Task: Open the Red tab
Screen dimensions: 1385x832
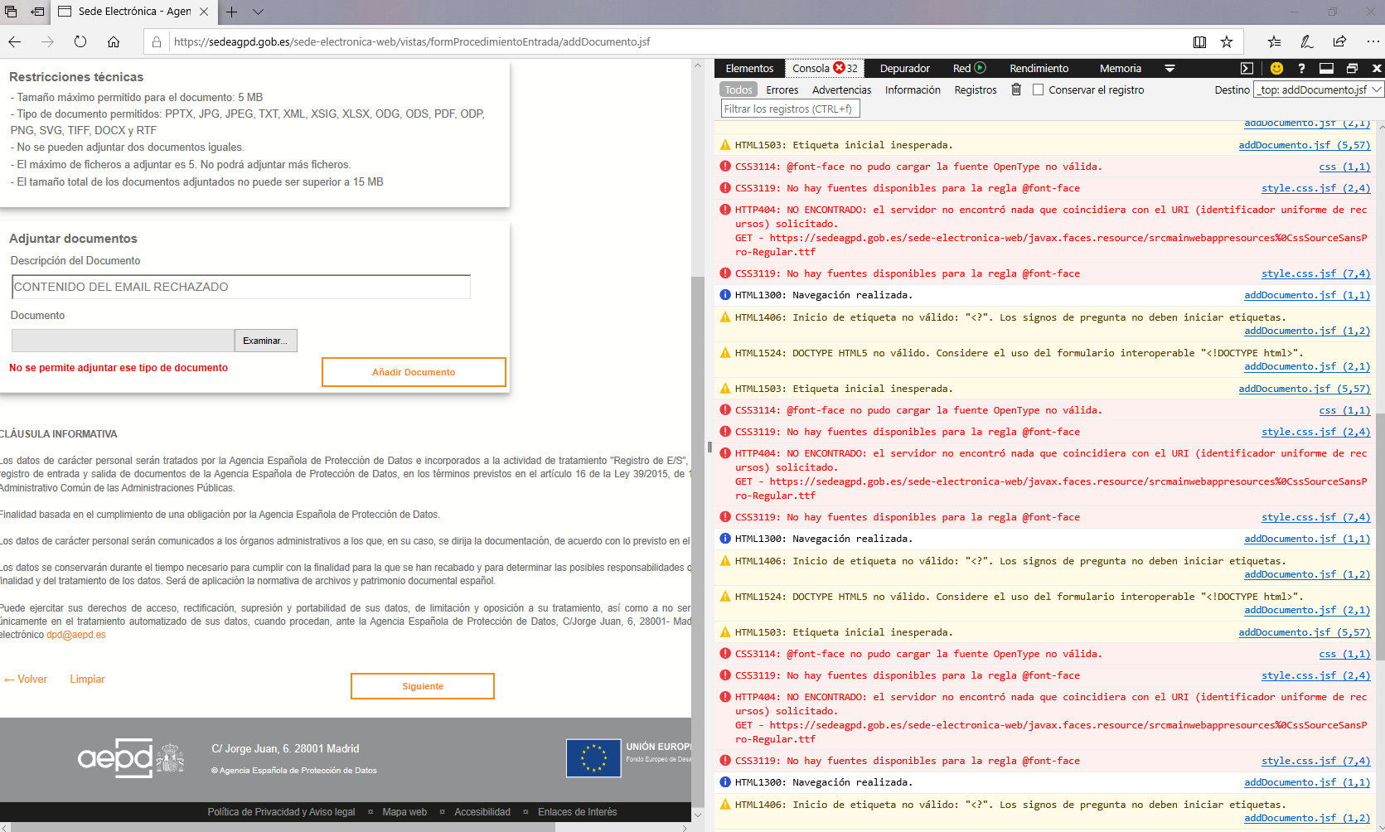Action: [961, 68]
